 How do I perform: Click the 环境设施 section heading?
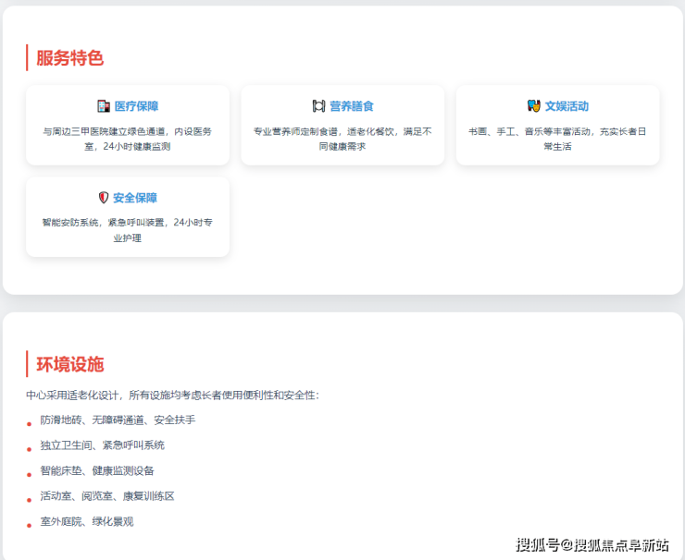point(69,364)
